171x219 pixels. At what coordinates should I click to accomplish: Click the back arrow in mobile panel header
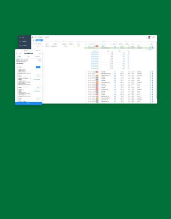(x=17, y=54)
